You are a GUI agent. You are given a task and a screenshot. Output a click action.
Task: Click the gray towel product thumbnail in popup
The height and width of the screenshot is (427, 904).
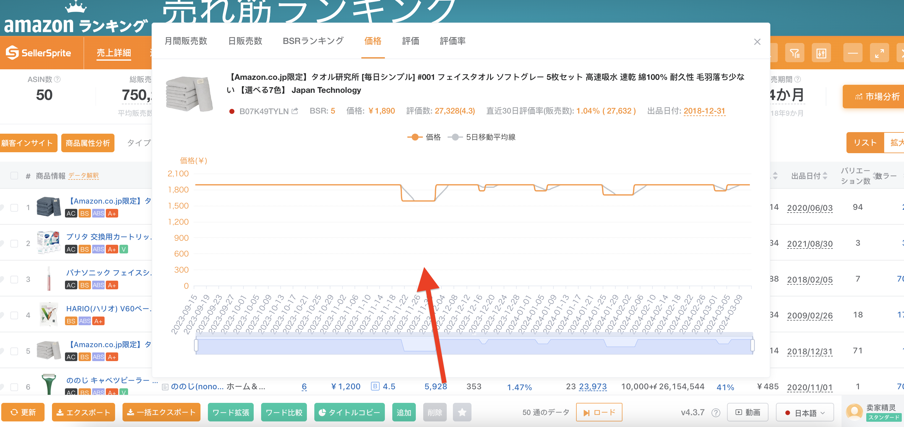(x=189, y=94)
